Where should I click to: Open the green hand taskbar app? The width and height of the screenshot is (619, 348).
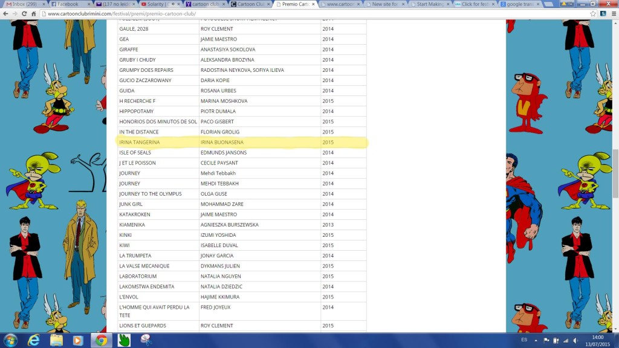pyautogui.click(x=124, y=341)
